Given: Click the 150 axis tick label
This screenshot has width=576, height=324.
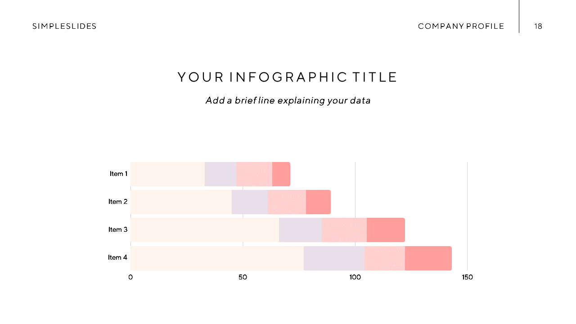Looking at the screenshot, I should (467, 277).
